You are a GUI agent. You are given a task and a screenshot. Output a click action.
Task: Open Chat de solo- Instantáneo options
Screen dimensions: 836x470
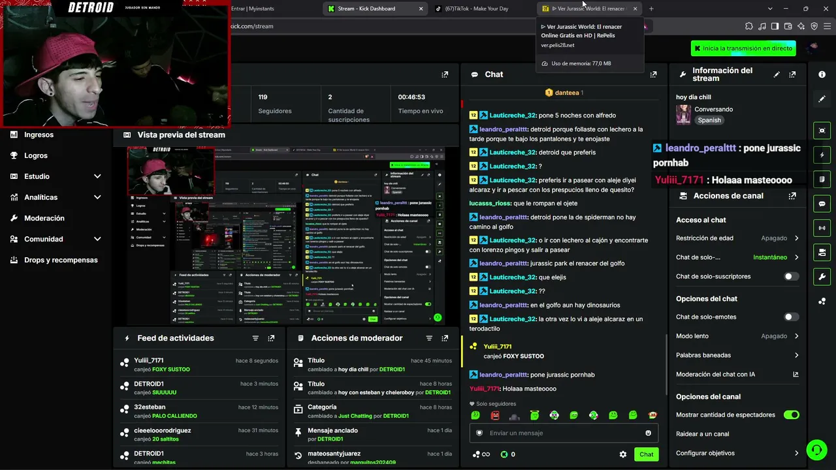pos(737,257)
